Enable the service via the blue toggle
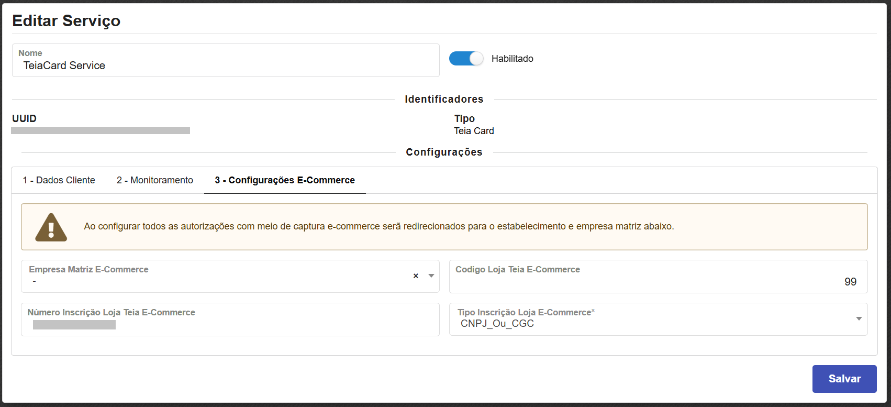This screenshot has height=407, width=891. coord(466,58)
